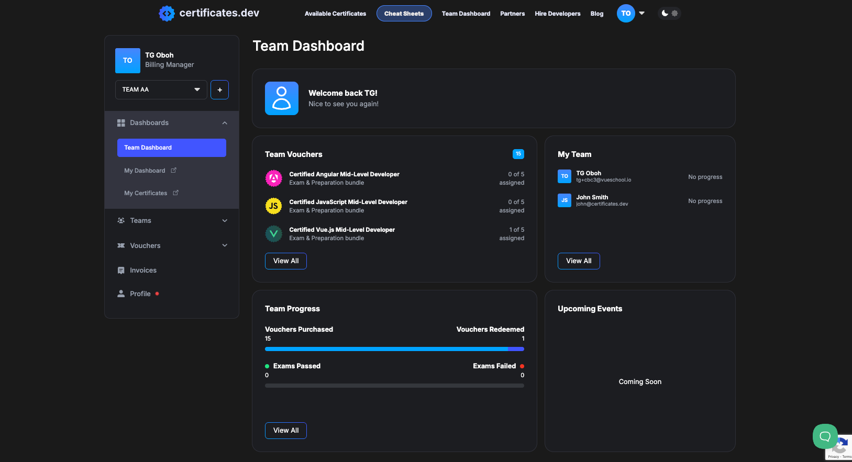Viewport: 852px width, 462px height.
Task: Click the Angular certification badge icon
Action: [x=273, y=178]
